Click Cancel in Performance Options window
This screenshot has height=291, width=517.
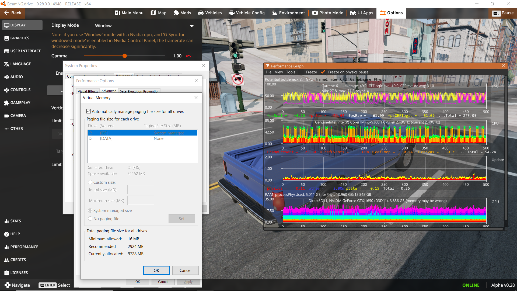click(x=163, y=282)
